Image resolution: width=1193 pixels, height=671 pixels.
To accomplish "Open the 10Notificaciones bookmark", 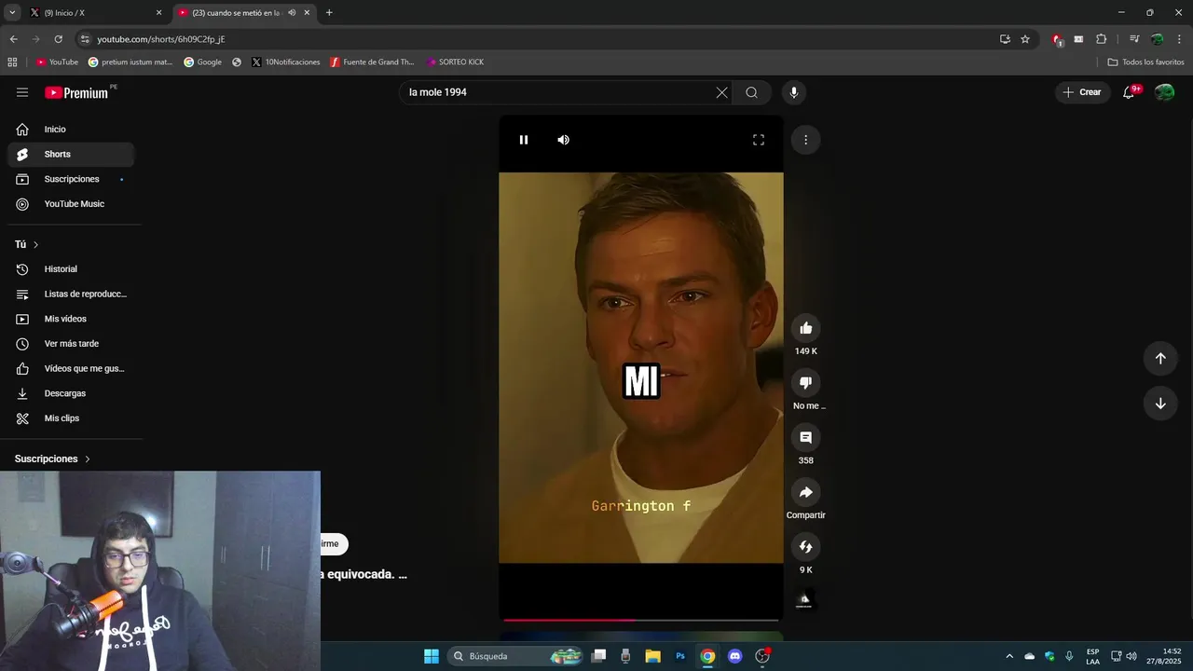I will [285, 62].
